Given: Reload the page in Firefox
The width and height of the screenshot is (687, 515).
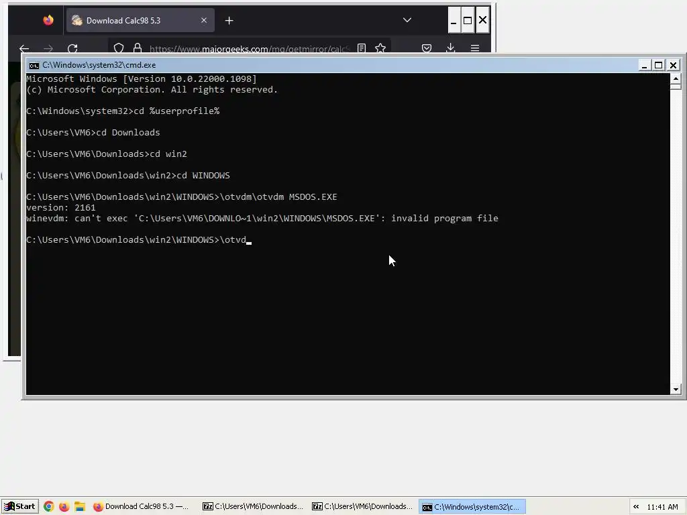Looking at the screenshot, I should [72, 48].
